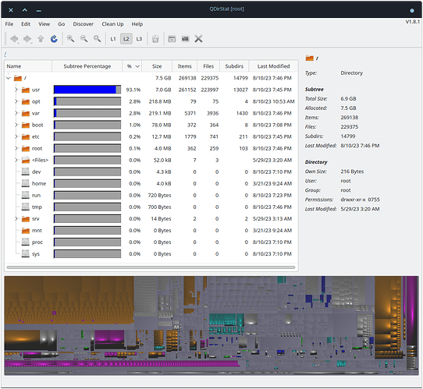
Task: Move selection to trash icon
Action: tap(155, 39)
